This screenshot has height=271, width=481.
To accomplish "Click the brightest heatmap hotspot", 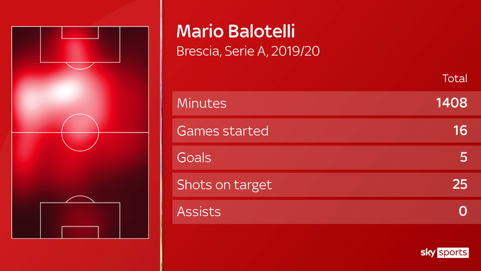I will coord(65,91).
